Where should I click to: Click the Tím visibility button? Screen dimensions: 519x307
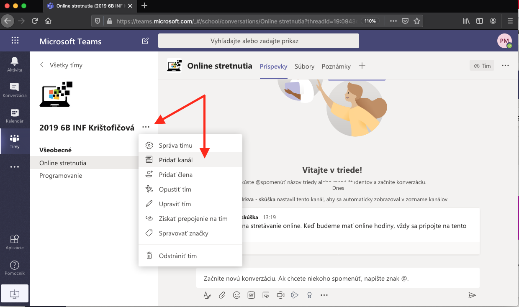(482, 66)
